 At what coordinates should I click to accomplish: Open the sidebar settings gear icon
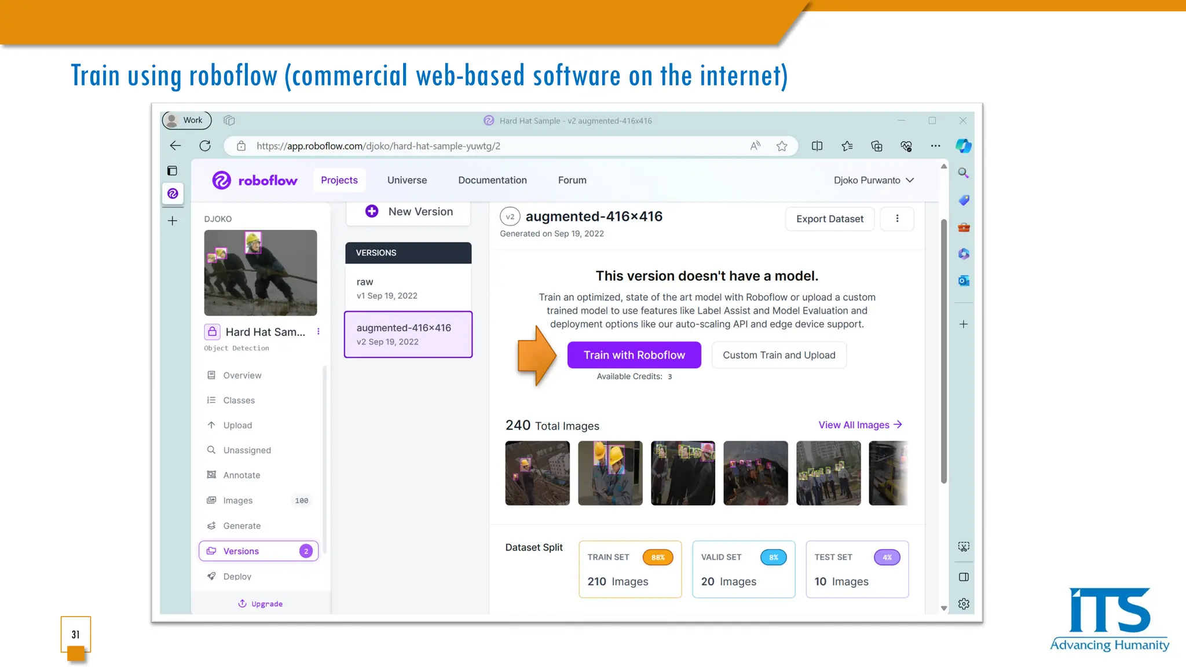(x=964, y=604)
